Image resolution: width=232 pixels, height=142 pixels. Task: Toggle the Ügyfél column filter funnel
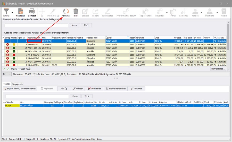click(x=128, y=37)
